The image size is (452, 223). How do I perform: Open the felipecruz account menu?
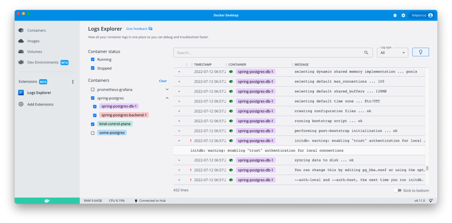pyautogui.click(x=421, y=15)
